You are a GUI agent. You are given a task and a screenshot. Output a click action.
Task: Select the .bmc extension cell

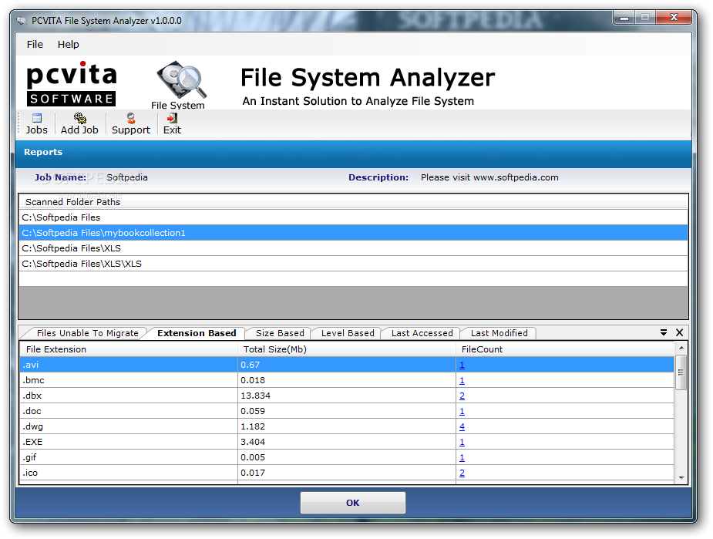(129, 380)
